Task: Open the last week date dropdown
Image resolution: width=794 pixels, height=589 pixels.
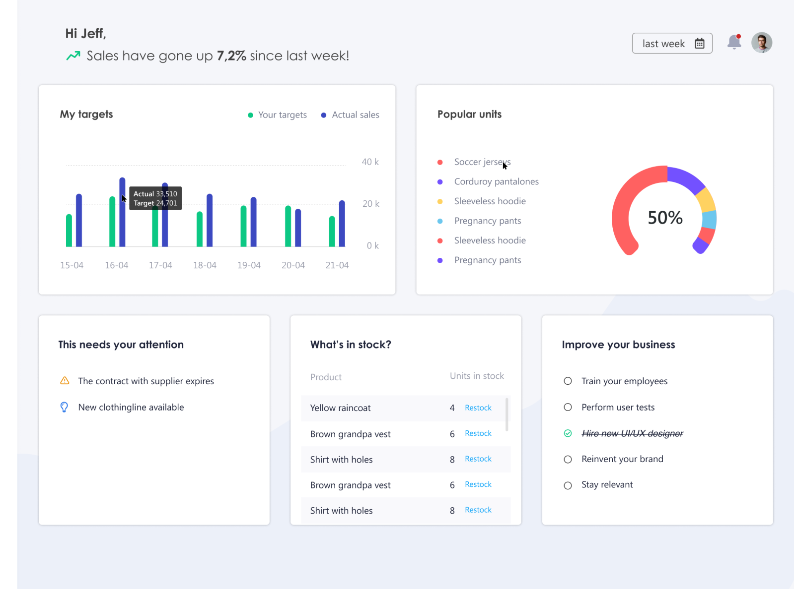Action: pos(672,44)
